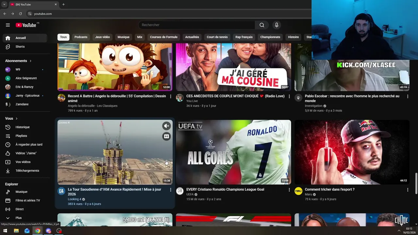
Task: Open À regarder plus tard
Action: coord(25,145)
